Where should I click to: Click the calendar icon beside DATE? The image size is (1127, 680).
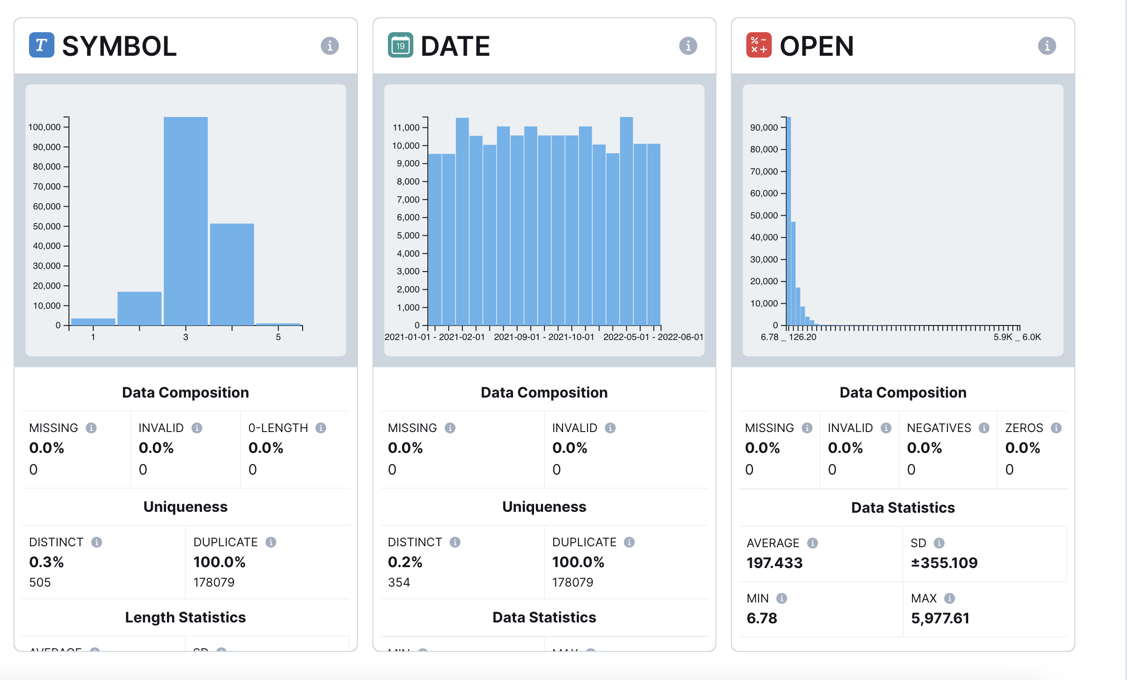[400, 45]
